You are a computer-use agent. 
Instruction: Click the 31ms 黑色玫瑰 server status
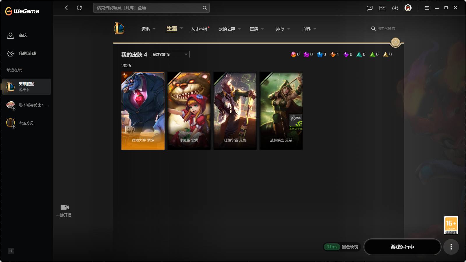pyautogui.click(x=342, y=247)
